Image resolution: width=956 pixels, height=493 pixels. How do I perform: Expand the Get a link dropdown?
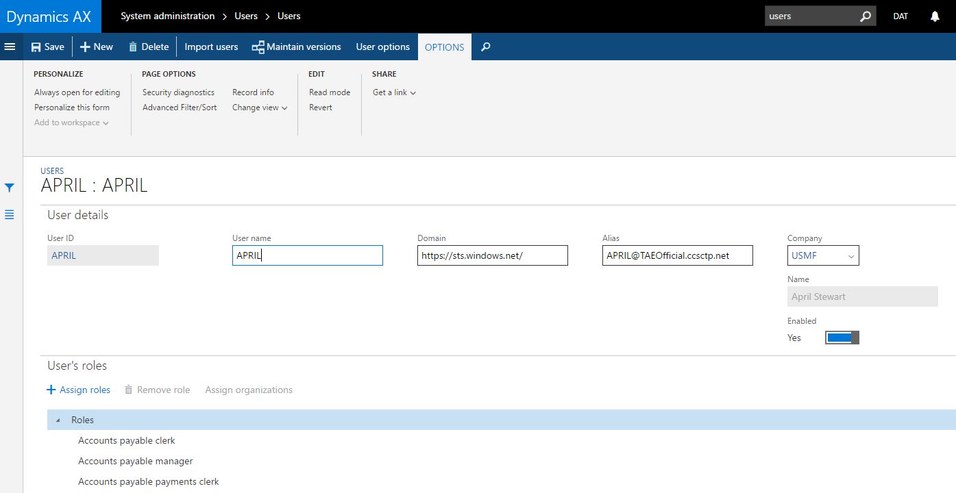point(394,92)
